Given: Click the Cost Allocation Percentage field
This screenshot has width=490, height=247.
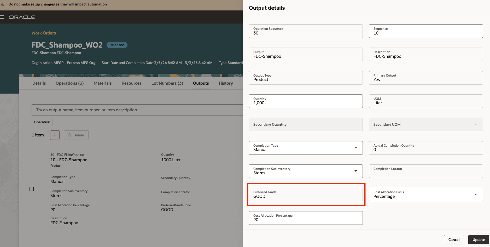Looking at the screenshot, I should 306,218.
